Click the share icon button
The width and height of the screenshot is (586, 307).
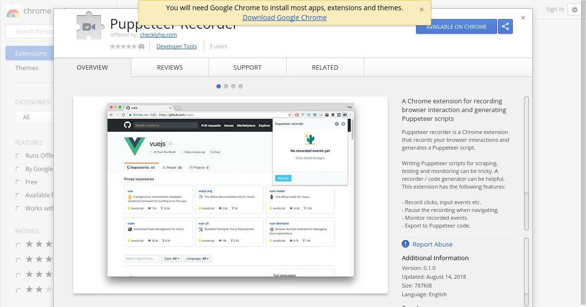(x=505, y=27)
